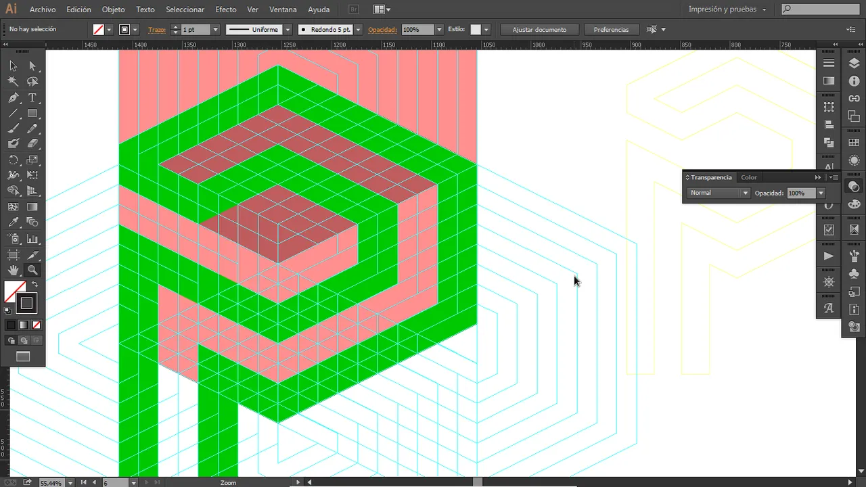Screen dimensions: 866x487
Task: Open the Align panel icon
Action: click(x=829, y=124)
